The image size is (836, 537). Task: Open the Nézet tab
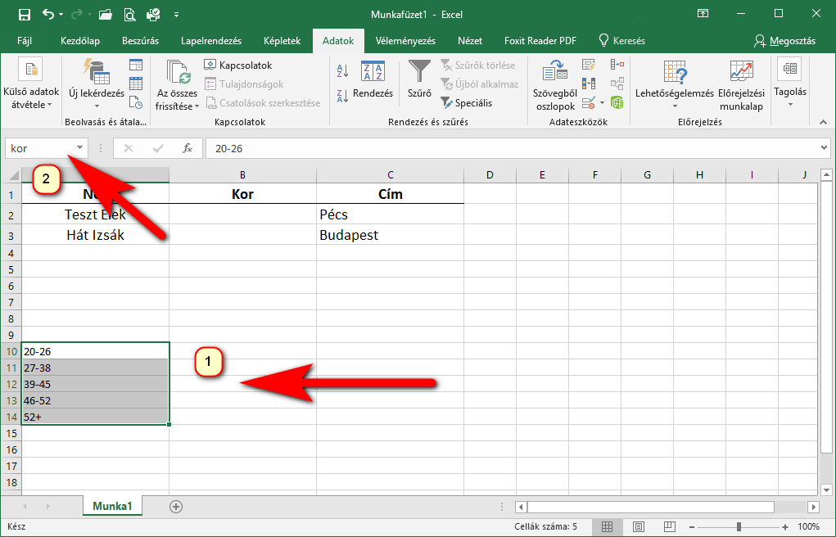pyautogui.click(x=470, y=41)
